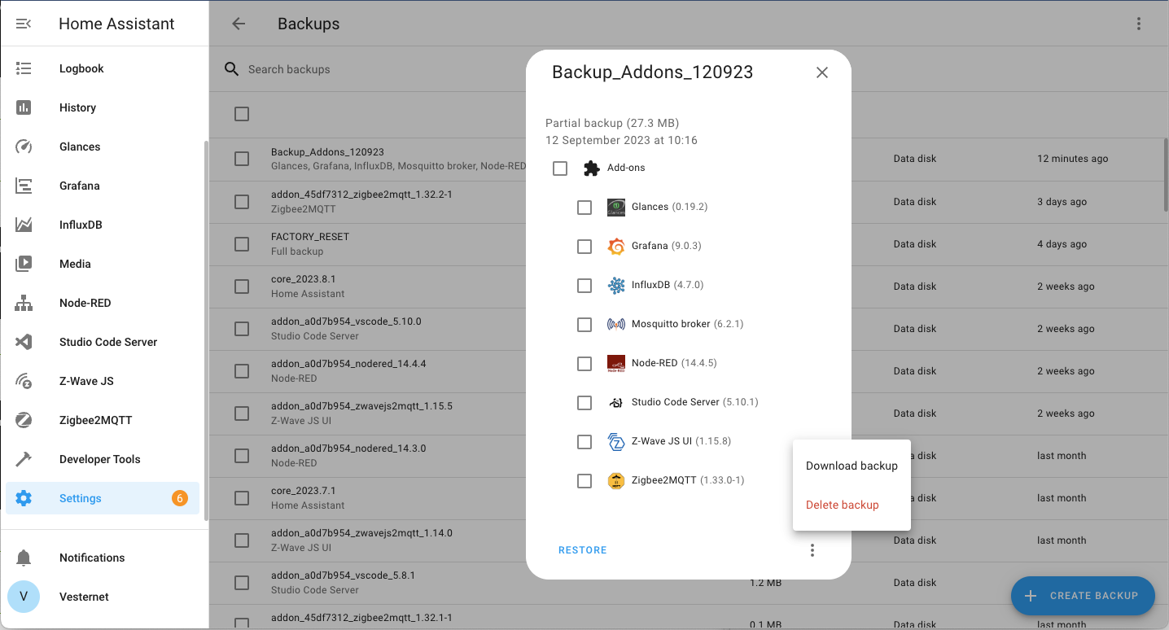Check the Add-ons parent checkbox

pyautogui.click(x=560, y=168)
